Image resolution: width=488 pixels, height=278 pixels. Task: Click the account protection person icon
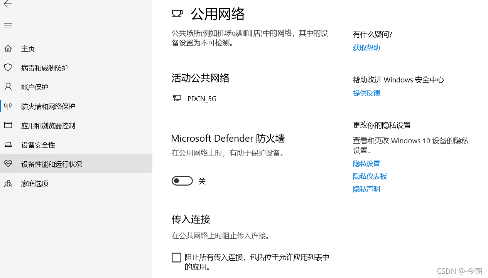(x=8, y=87)
